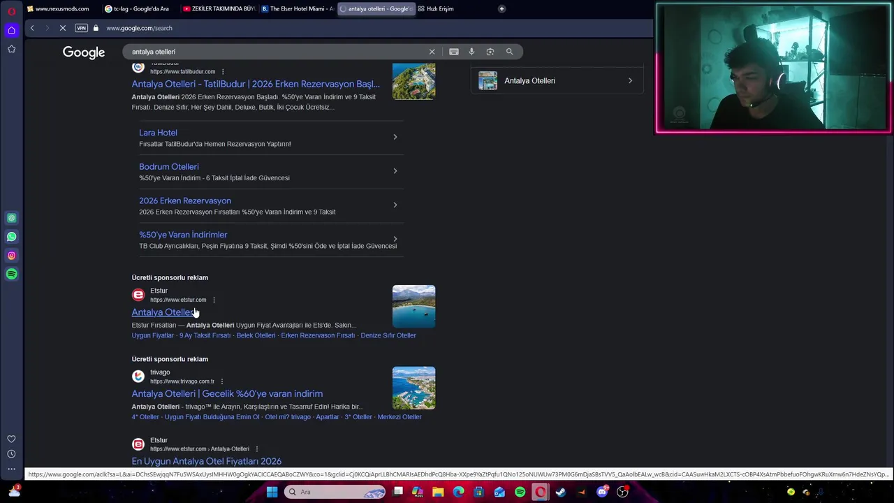
Task: Expand the %50'ye Varan İndirimler chevron
Action: point(395,239)
